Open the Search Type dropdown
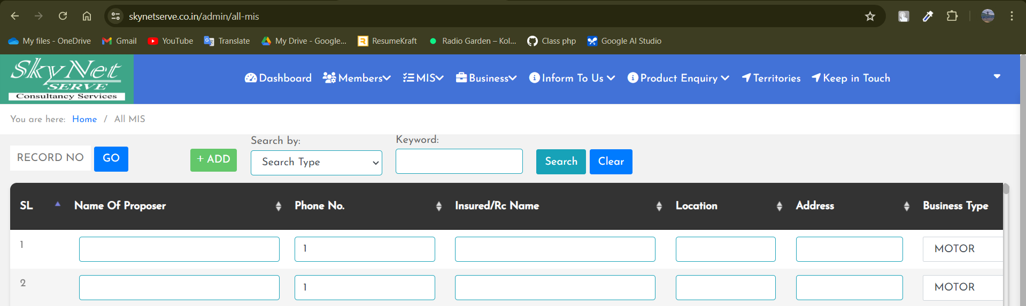 317,163
